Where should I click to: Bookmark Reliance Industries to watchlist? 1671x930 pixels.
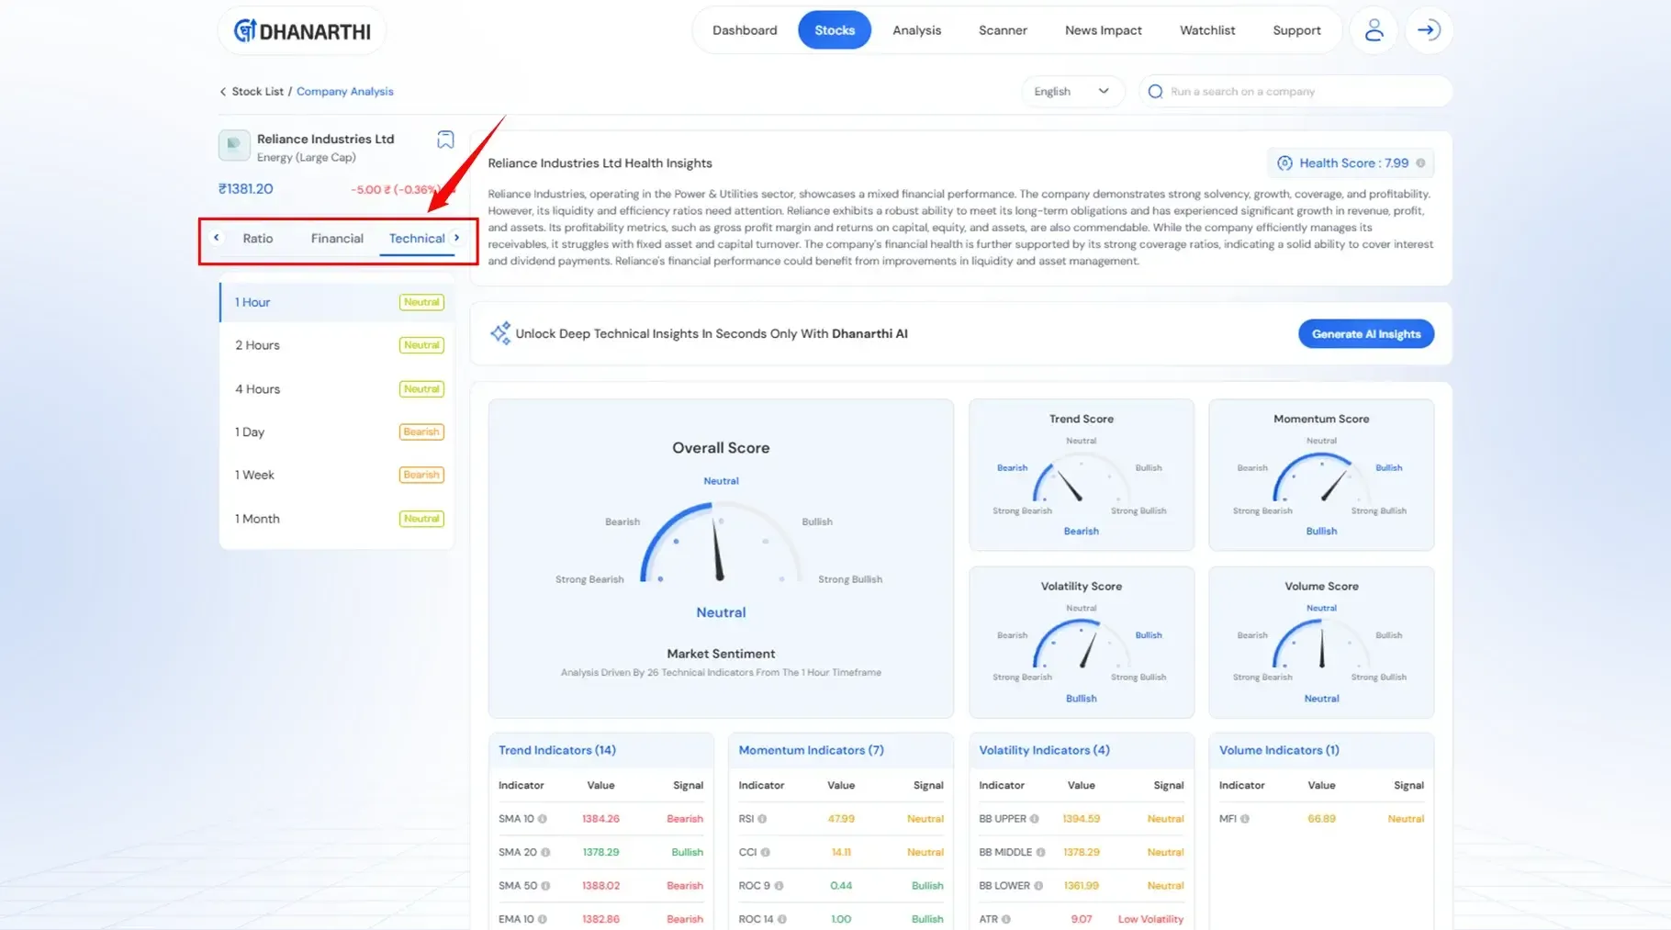445,140
